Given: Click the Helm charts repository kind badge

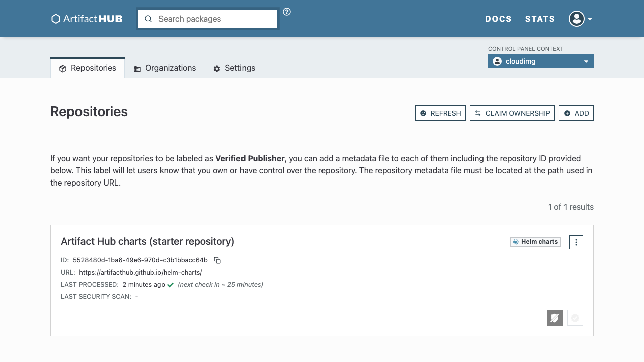Looking at the screenshot, I should (x=535, y=242).
